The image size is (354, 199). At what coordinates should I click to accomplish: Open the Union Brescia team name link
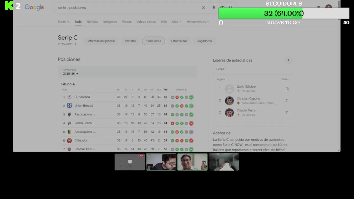click(84, 106)
